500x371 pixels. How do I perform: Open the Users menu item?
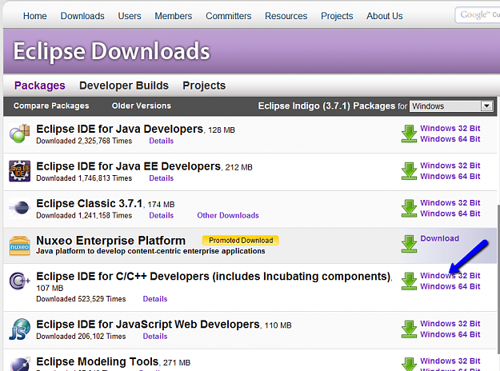[130, 16]
